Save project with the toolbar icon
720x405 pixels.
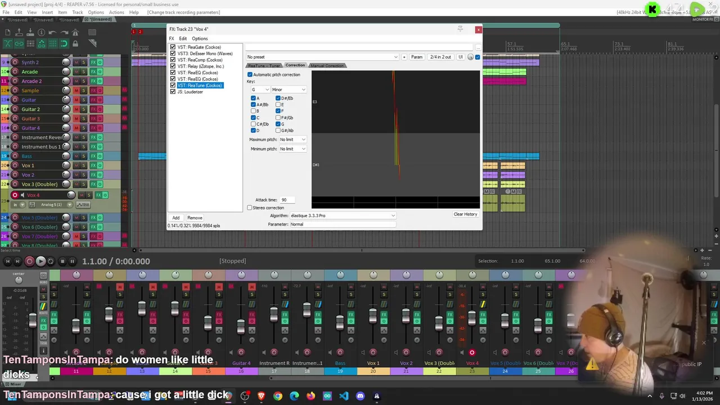30,33
